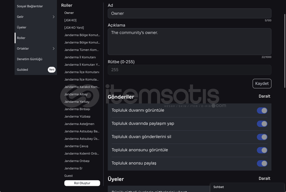The image size is (286, 192).
Task: Select the Jandarma Albay role
Action: click(x=76, y=94)
